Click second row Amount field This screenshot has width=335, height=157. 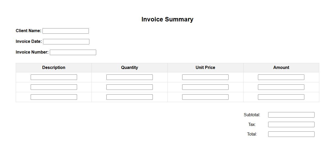click(x=281, y=87)
